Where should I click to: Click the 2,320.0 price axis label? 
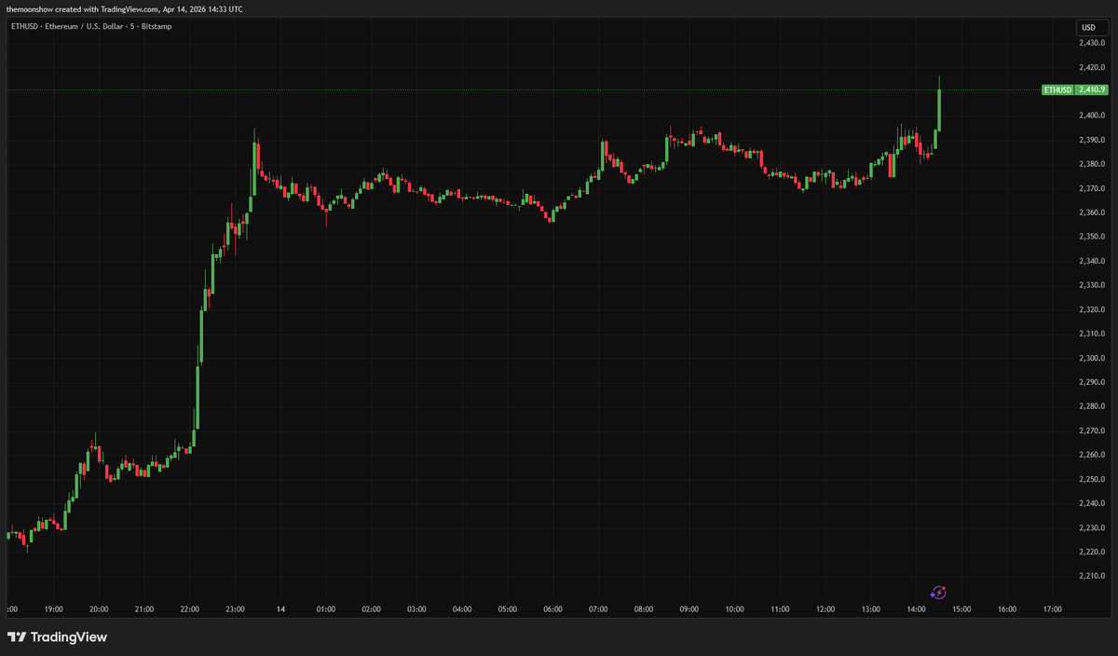1092,309
